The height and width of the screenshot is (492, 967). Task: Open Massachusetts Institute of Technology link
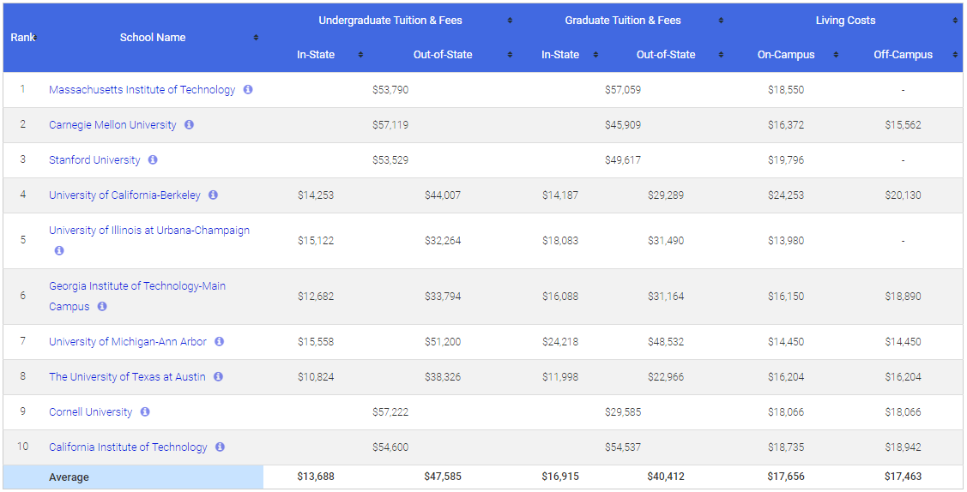[x=142, y=90]
